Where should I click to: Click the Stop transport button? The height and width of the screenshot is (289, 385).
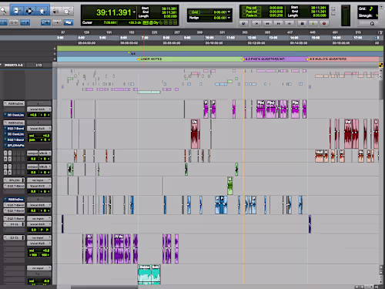[x=302, y=23]
